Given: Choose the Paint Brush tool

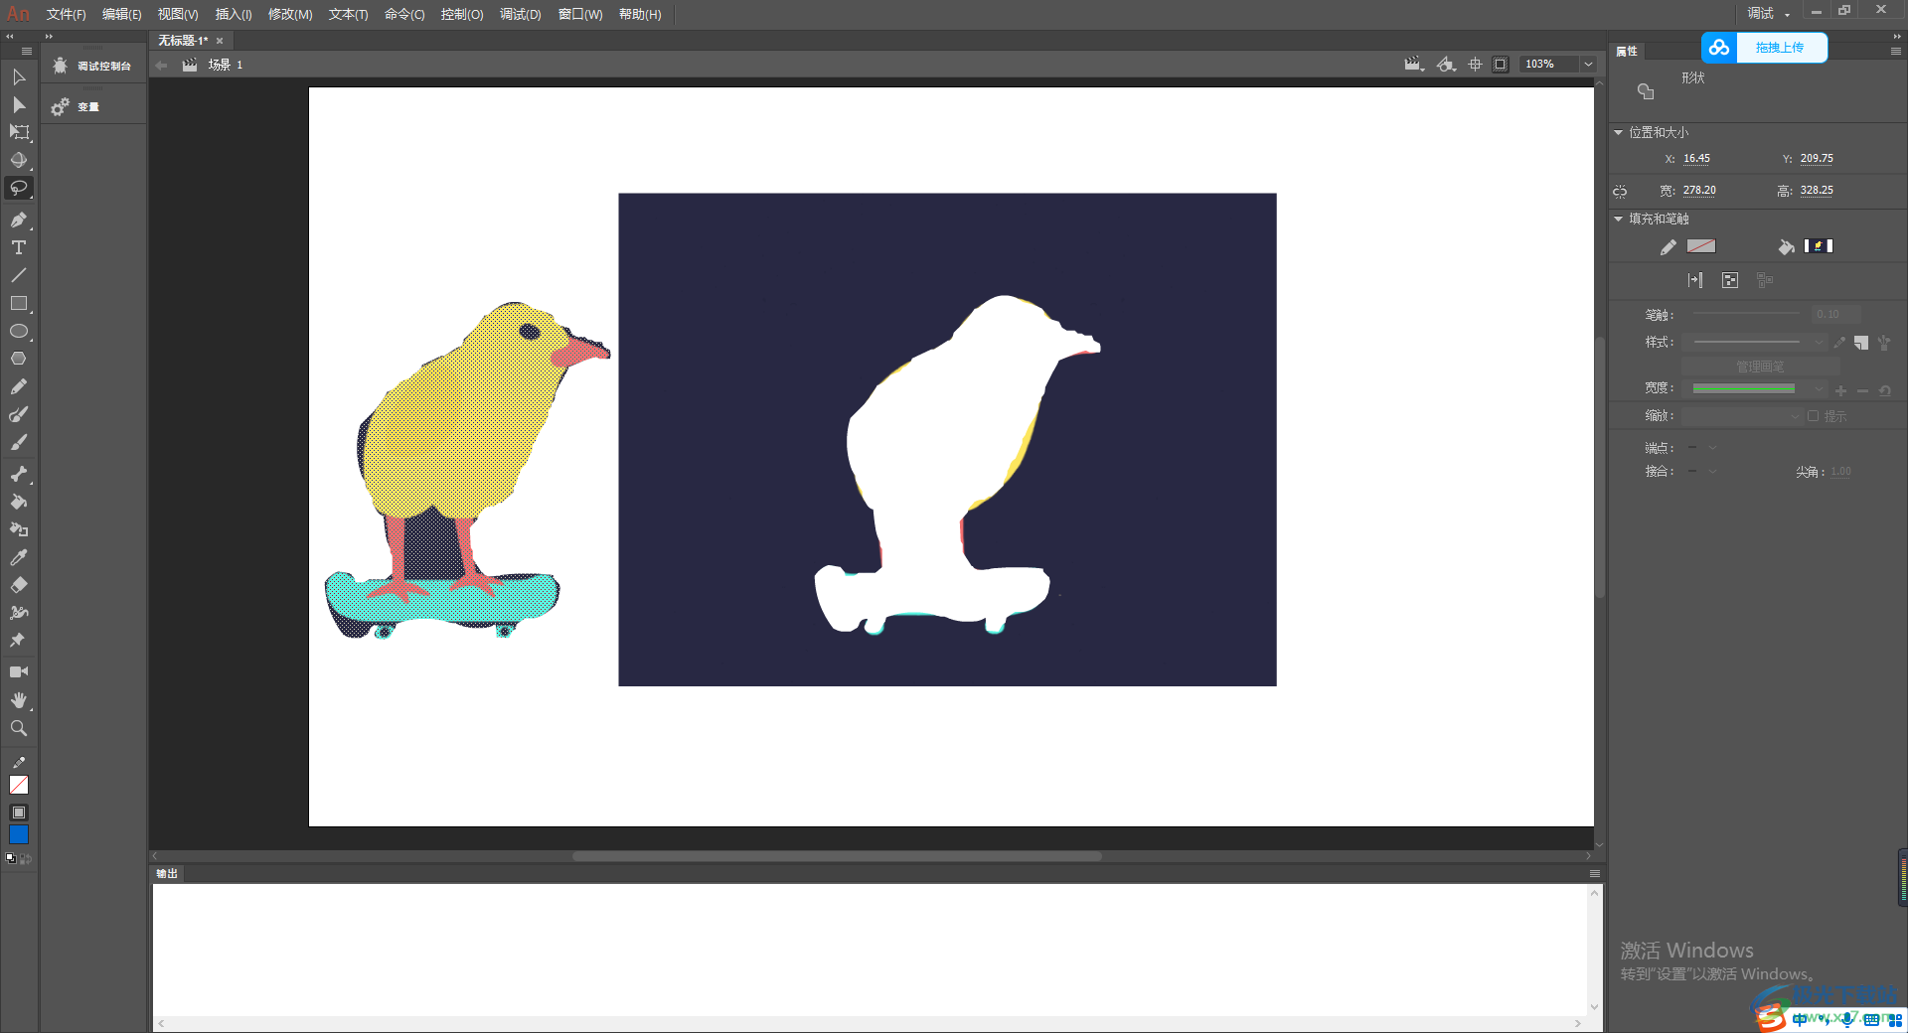Looking at the screenshot, I should (19, 414).
